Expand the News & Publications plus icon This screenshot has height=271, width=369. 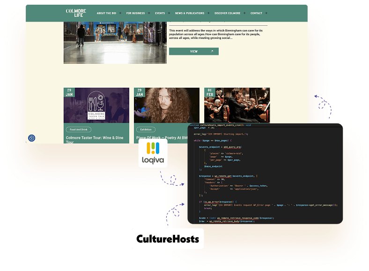pyautogui.click(x=208, y=13)
